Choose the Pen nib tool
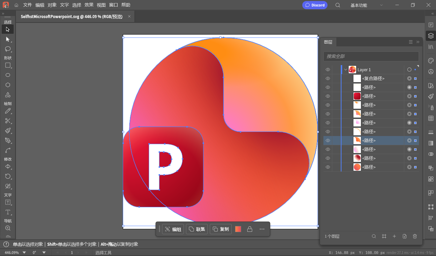Viewport: 436px width, 256px height. pyautogui.click(x=8, y=140)
